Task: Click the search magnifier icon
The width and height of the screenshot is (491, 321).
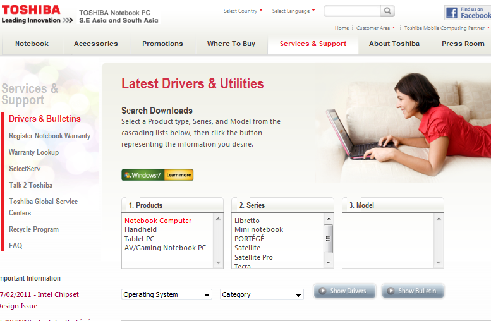Action: pyautogui.click(x=387, y=11)
